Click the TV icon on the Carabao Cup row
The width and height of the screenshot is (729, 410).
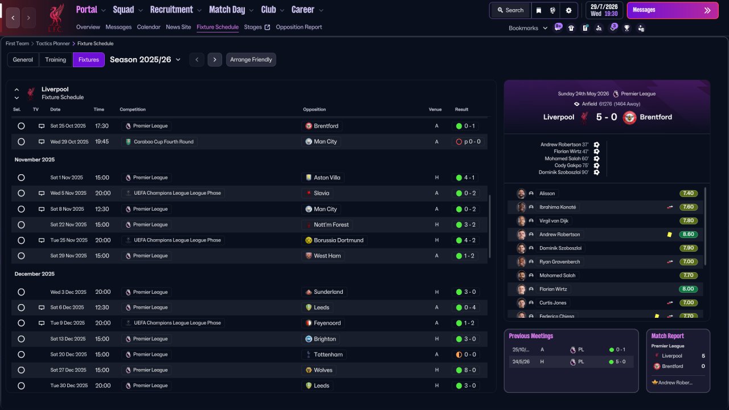41,142
